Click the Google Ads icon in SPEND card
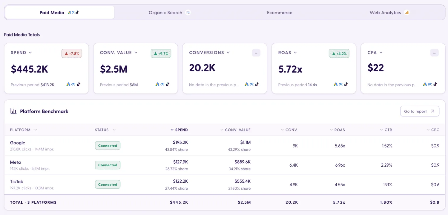 pos(68,85)
